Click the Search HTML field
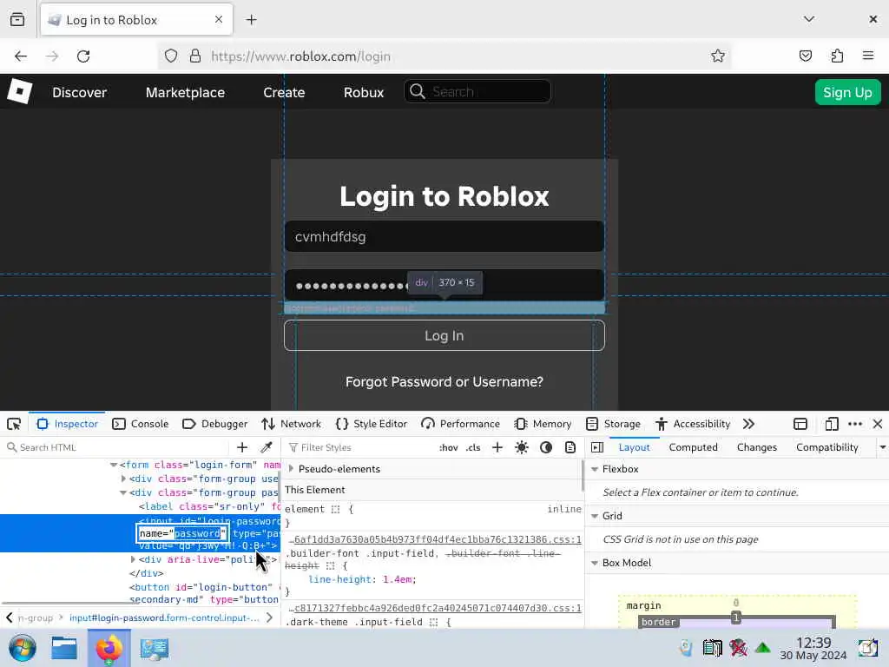 tap(115, 447)
